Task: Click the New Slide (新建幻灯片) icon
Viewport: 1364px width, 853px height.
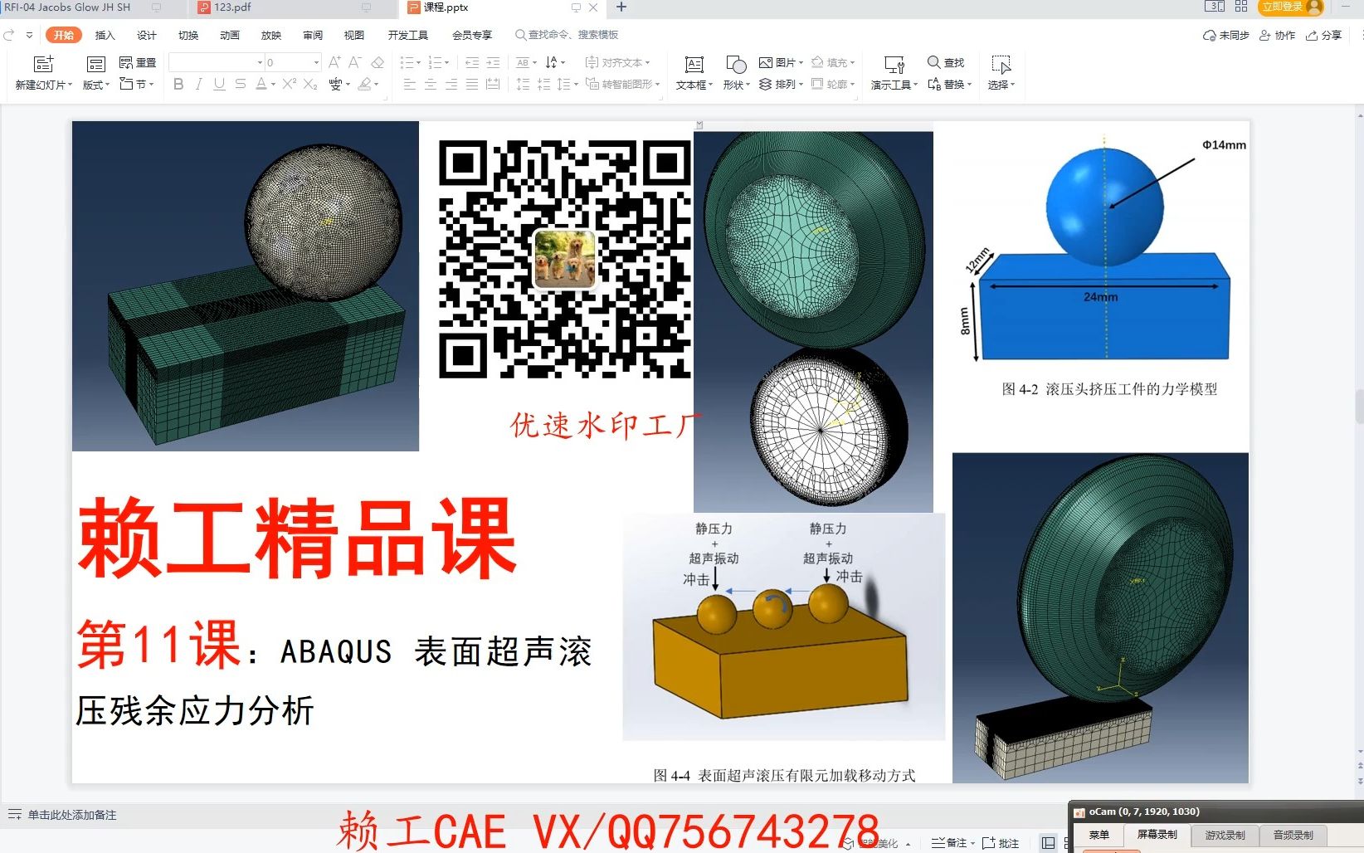Action: 43,64
